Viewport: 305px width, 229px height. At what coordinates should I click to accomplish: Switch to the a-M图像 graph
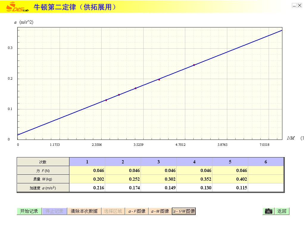coord(160,211)
